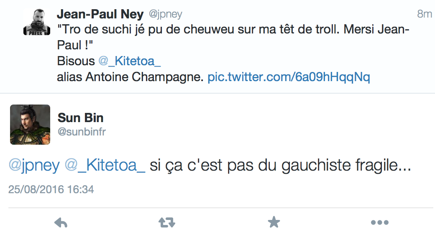Click the Sun Bin display name
The width and height of the screenshot is (435, 235).
click(x=80, y=118)
